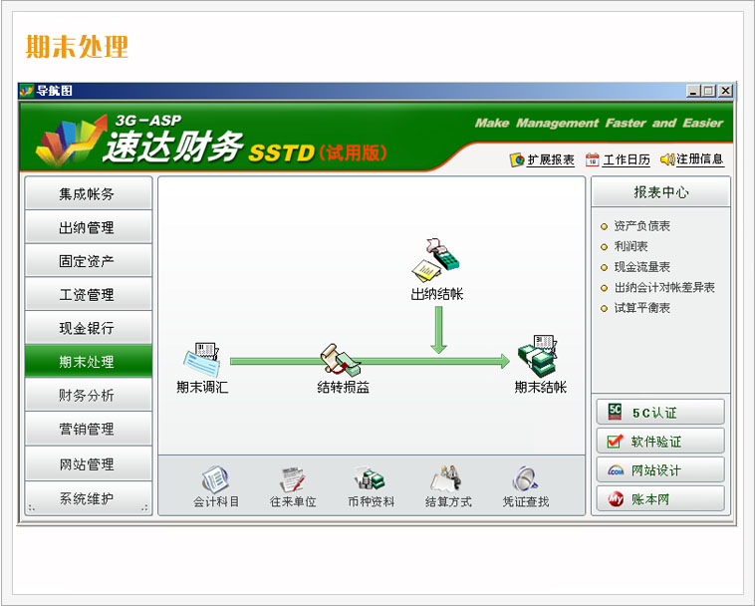This screenshot has height=606, width=755.
Task: Select the 营销管理 module
Action: [89, 429]
